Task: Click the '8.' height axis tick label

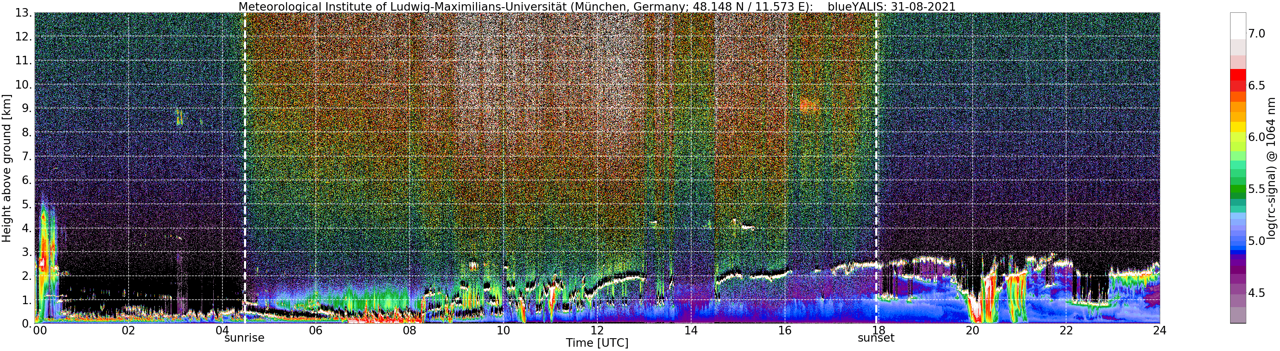Action: [26, 132]
